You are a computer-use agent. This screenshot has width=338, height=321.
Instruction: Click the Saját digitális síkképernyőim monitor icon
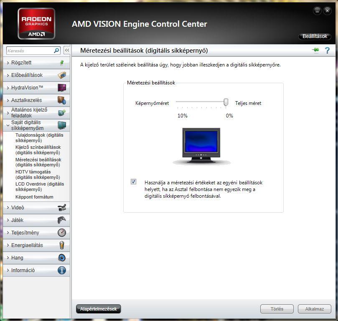(62, 125)
